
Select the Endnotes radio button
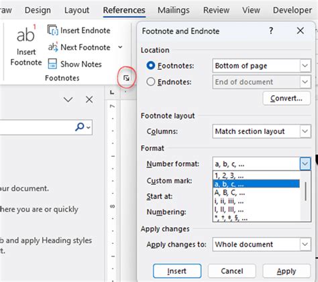tap(150, 82)
